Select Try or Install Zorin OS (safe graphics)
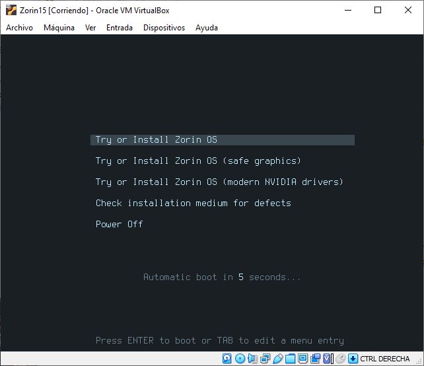The height and width of the screenshot is (366, 424). coord(198,161)
